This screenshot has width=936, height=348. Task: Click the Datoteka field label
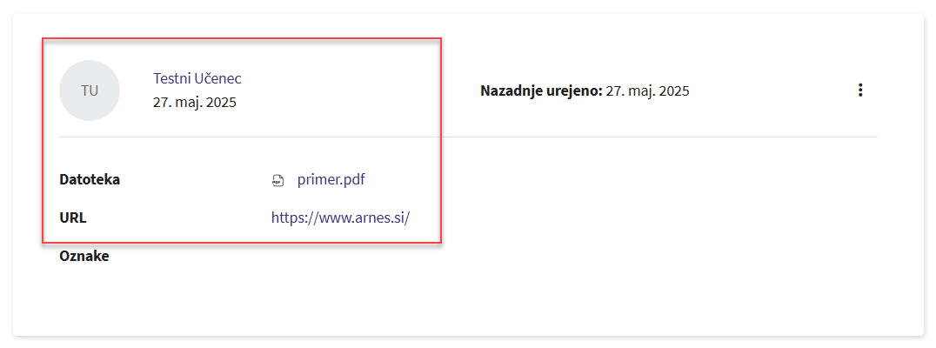click(x=90, y=180)
